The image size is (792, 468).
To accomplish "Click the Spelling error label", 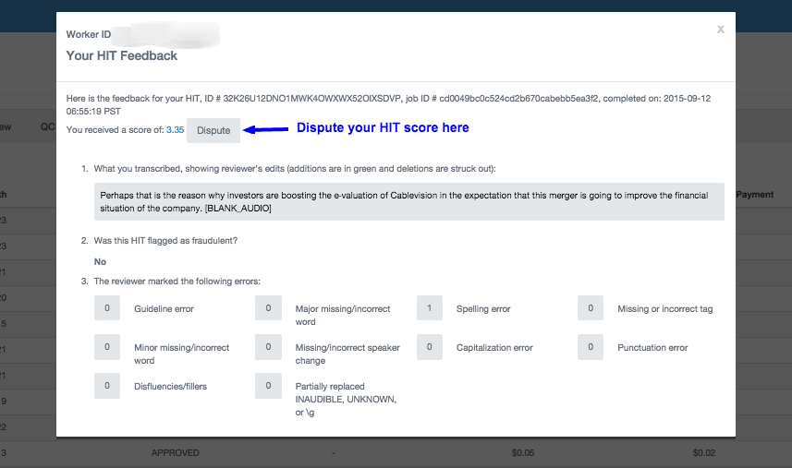I will (483, 309).
